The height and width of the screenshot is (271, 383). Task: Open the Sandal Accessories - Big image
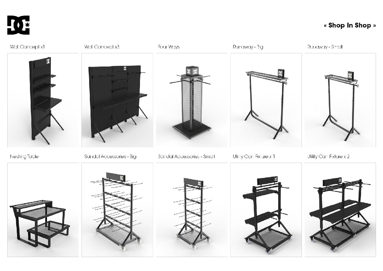117,210
